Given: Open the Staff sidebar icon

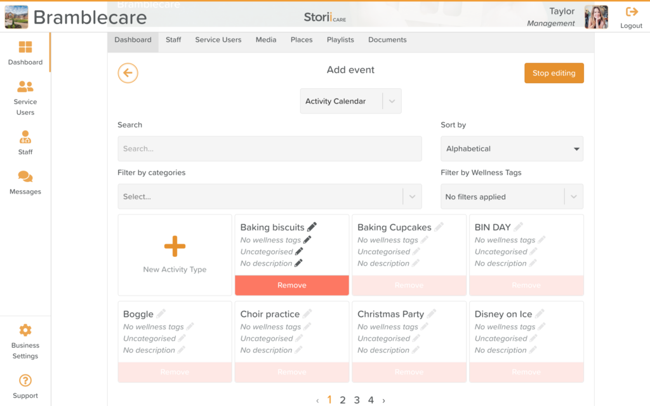Looking at the screenshot, I should pyautogui.click(x=25, y=137).
